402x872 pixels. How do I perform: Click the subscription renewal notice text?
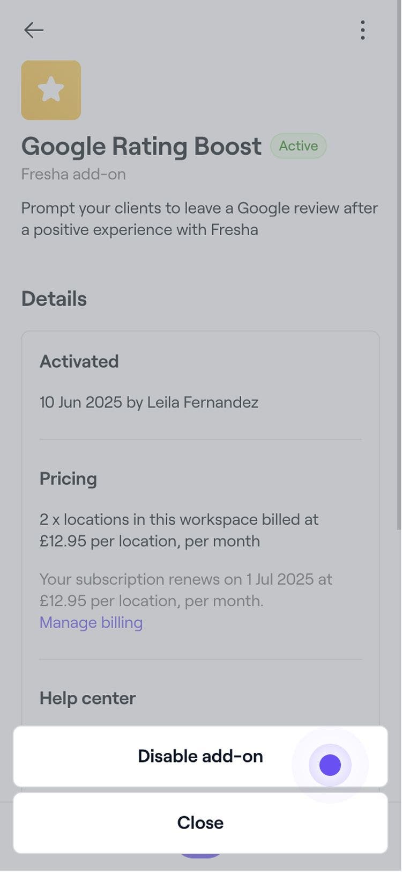pyautogui.click(x=185, y=590)
